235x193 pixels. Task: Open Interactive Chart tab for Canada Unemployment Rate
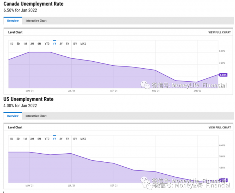pos(36,21)
